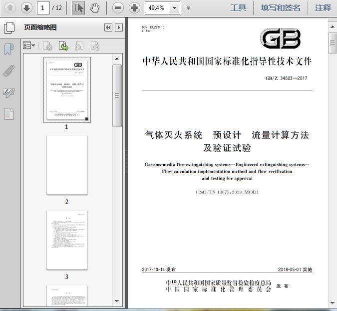
Task: Go to next page with down arrow
Action: pyautogui.click(x=26, y=8)
